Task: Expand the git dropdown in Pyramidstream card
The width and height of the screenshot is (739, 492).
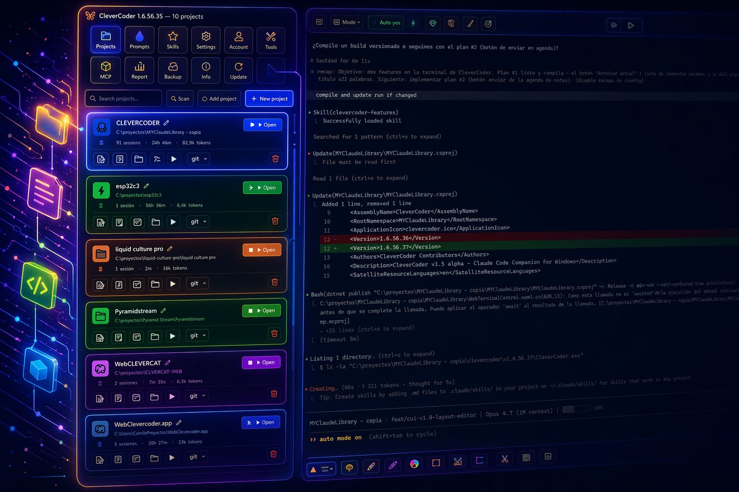Action: tap(198, 335)
